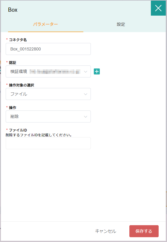Click the 認証 field label
The height and width of the screenshot is (242, 167).
[x=13, y=63]
